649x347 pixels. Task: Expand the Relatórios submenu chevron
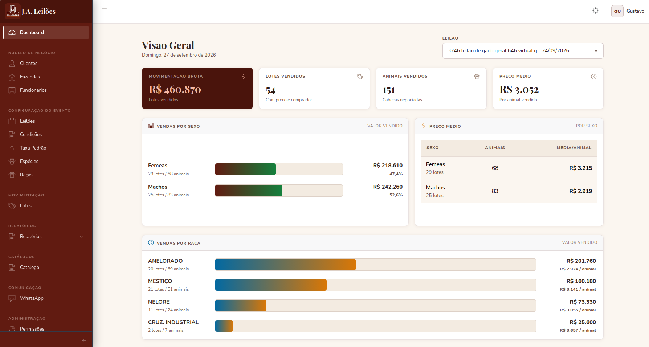pyautogui.click(x=81, y=237)
